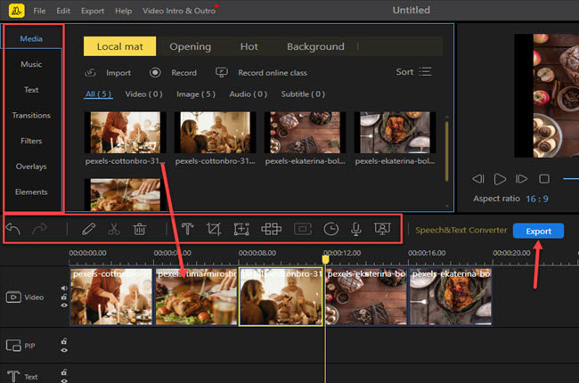Click the Record circle icon

(x=155, y=72)
